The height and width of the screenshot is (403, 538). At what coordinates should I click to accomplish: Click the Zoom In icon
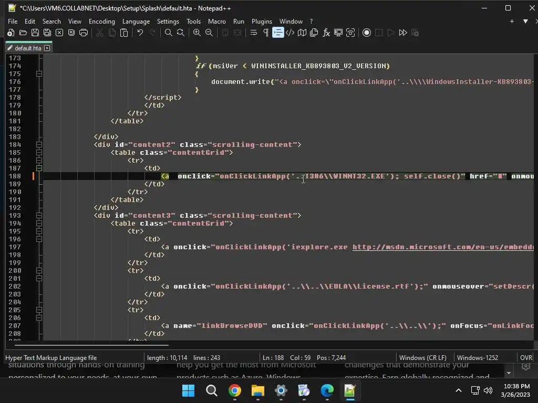tap(197, 33)
